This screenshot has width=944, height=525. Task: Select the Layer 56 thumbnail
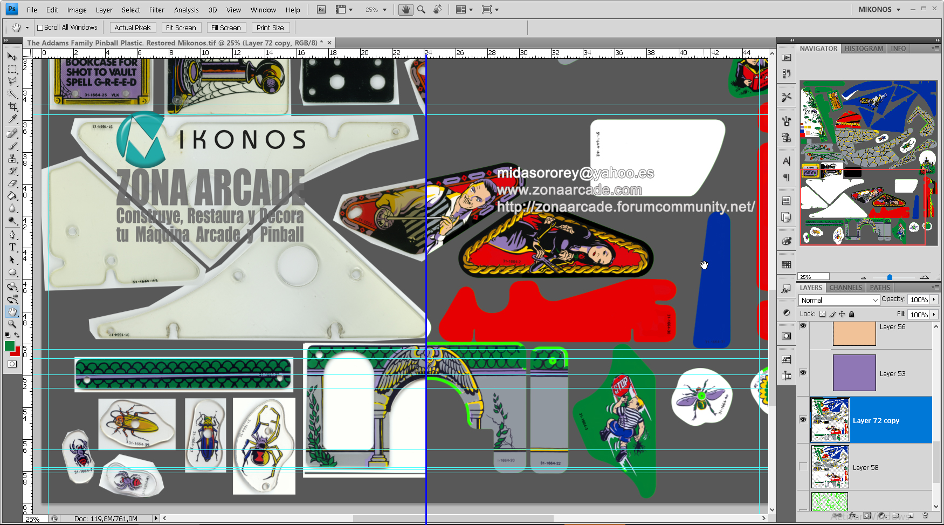click(x=854, y=333)
